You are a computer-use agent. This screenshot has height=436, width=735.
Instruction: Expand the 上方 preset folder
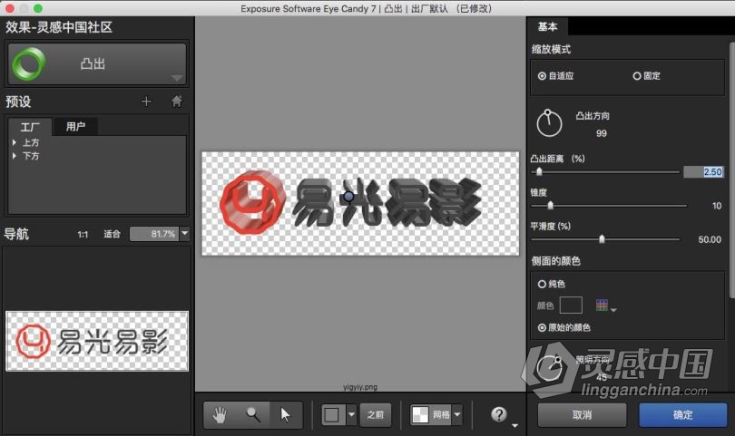(15, 142)
